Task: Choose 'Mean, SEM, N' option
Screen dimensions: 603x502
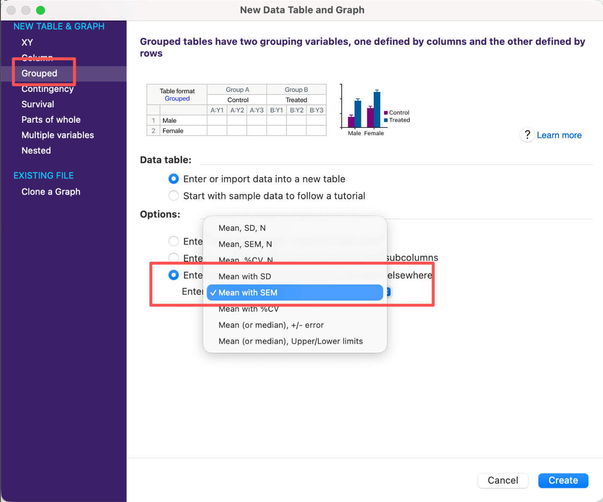Action: (x=245, y=244)
